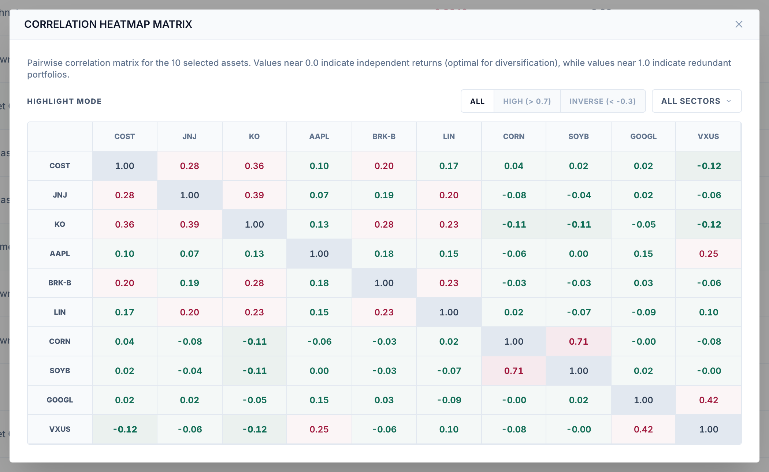Click the 0.39 cell in JNJ row

pyautogui.click(x=254, y=195)
